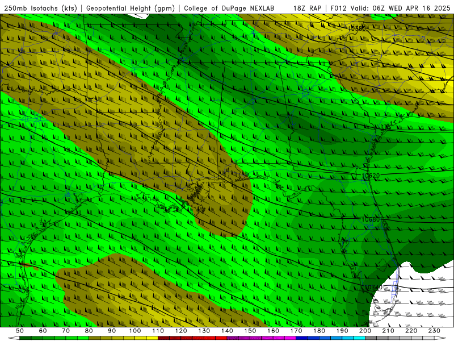Click the 10620 height contour label

pos(371,176)
